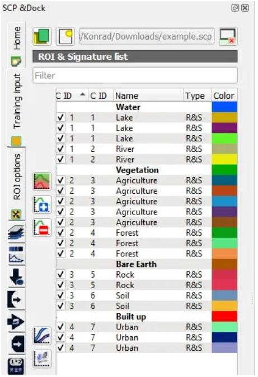Open the signature curves plot icon
Screen dimensions: 258x377
tap(42, 336)
